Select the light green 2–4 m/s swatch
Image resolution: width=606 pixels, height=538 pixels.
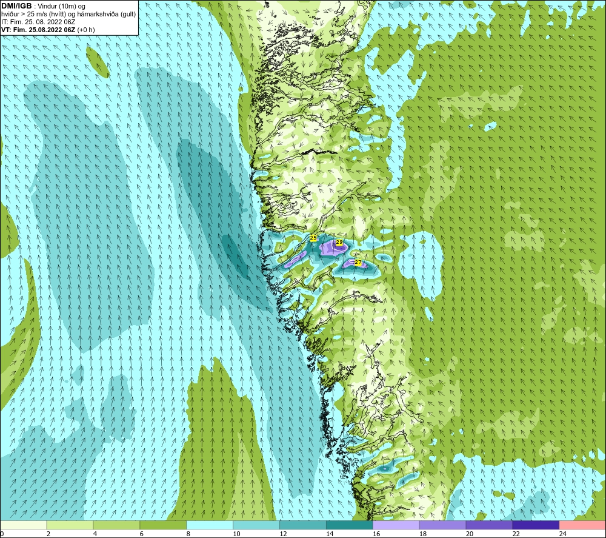(x=70, y=525)
